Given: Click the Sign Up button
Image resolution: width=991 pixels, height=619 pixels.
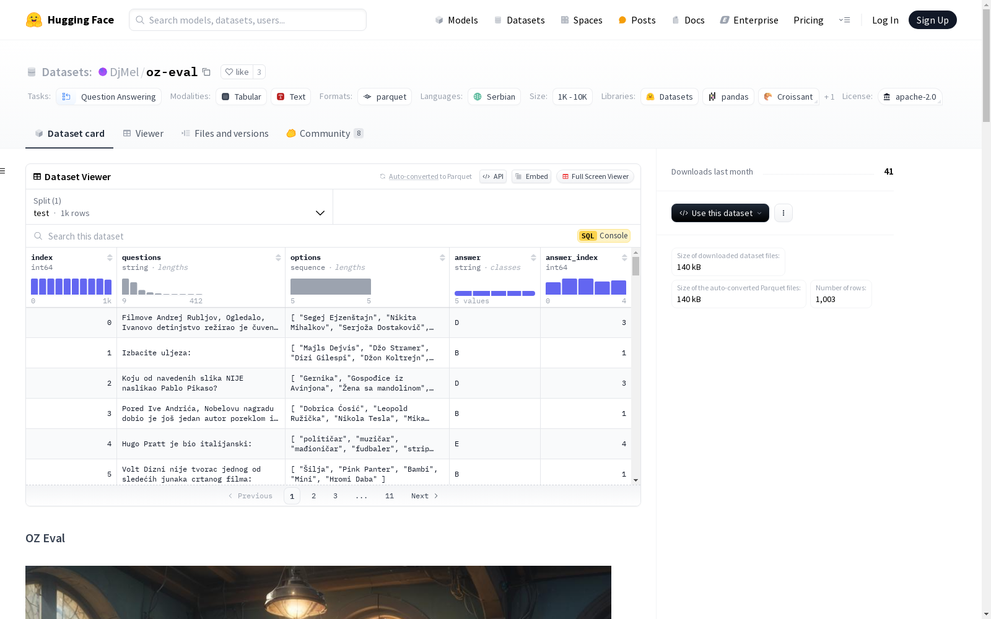Looking at the screenshot, I should [x=932, y=20].
